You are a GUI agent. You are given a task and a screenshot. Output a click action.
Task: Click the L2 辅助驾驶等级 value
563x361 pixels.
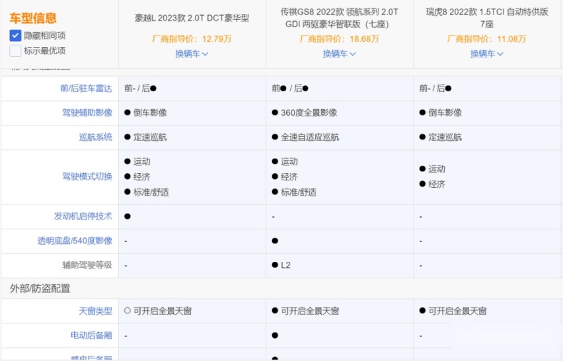coord(281,265)
